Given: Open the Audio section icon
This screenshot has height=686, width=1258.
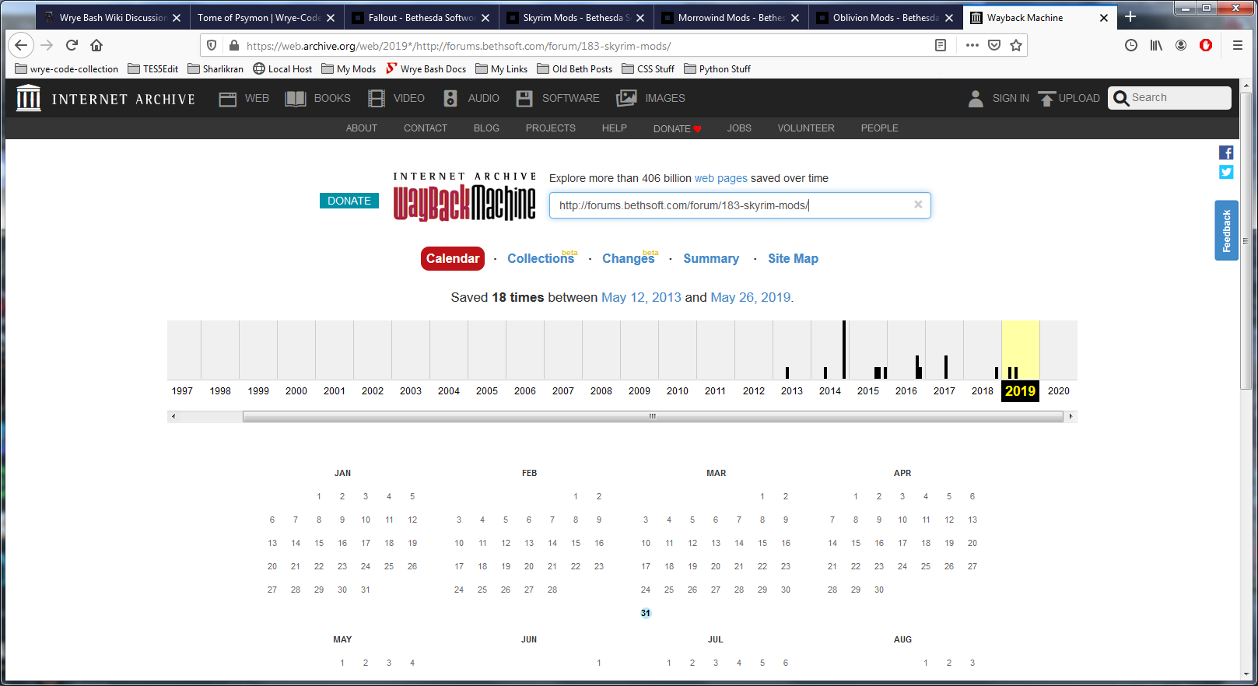Looking at the screenshot, I should tap(450, 99).
